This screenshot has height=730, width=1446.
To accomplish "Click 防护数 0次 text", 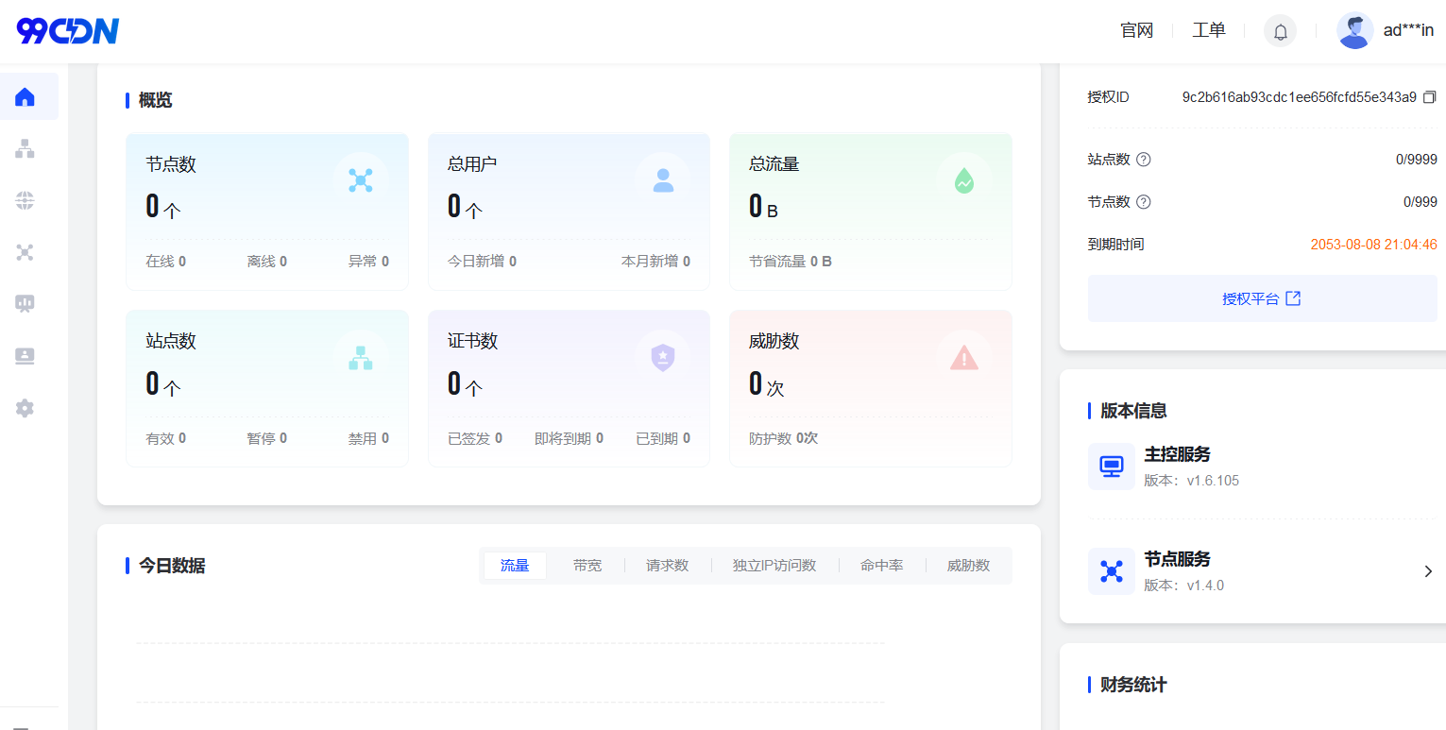I will [x=784, y=438].
